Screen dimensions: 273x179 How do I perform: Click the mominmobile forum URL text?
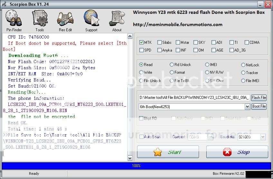pyautogui.click(x=178, y=24)
